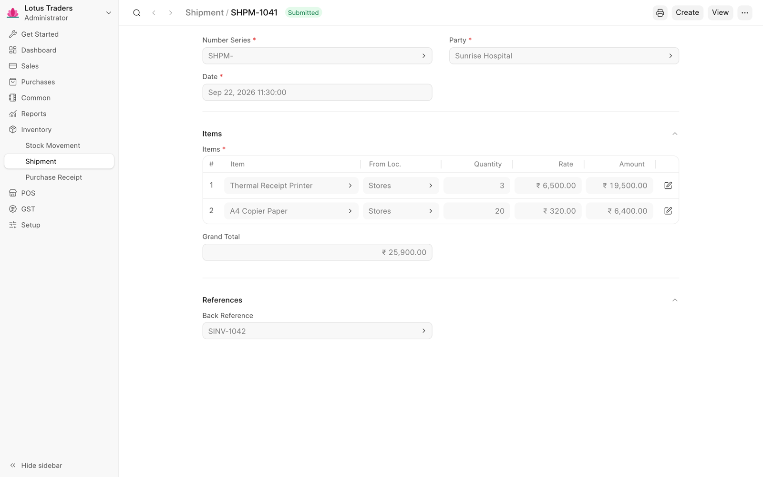Click the Reports chart icon
The height and width of the screenshot is (477, 763).
[x=13, y=114]
